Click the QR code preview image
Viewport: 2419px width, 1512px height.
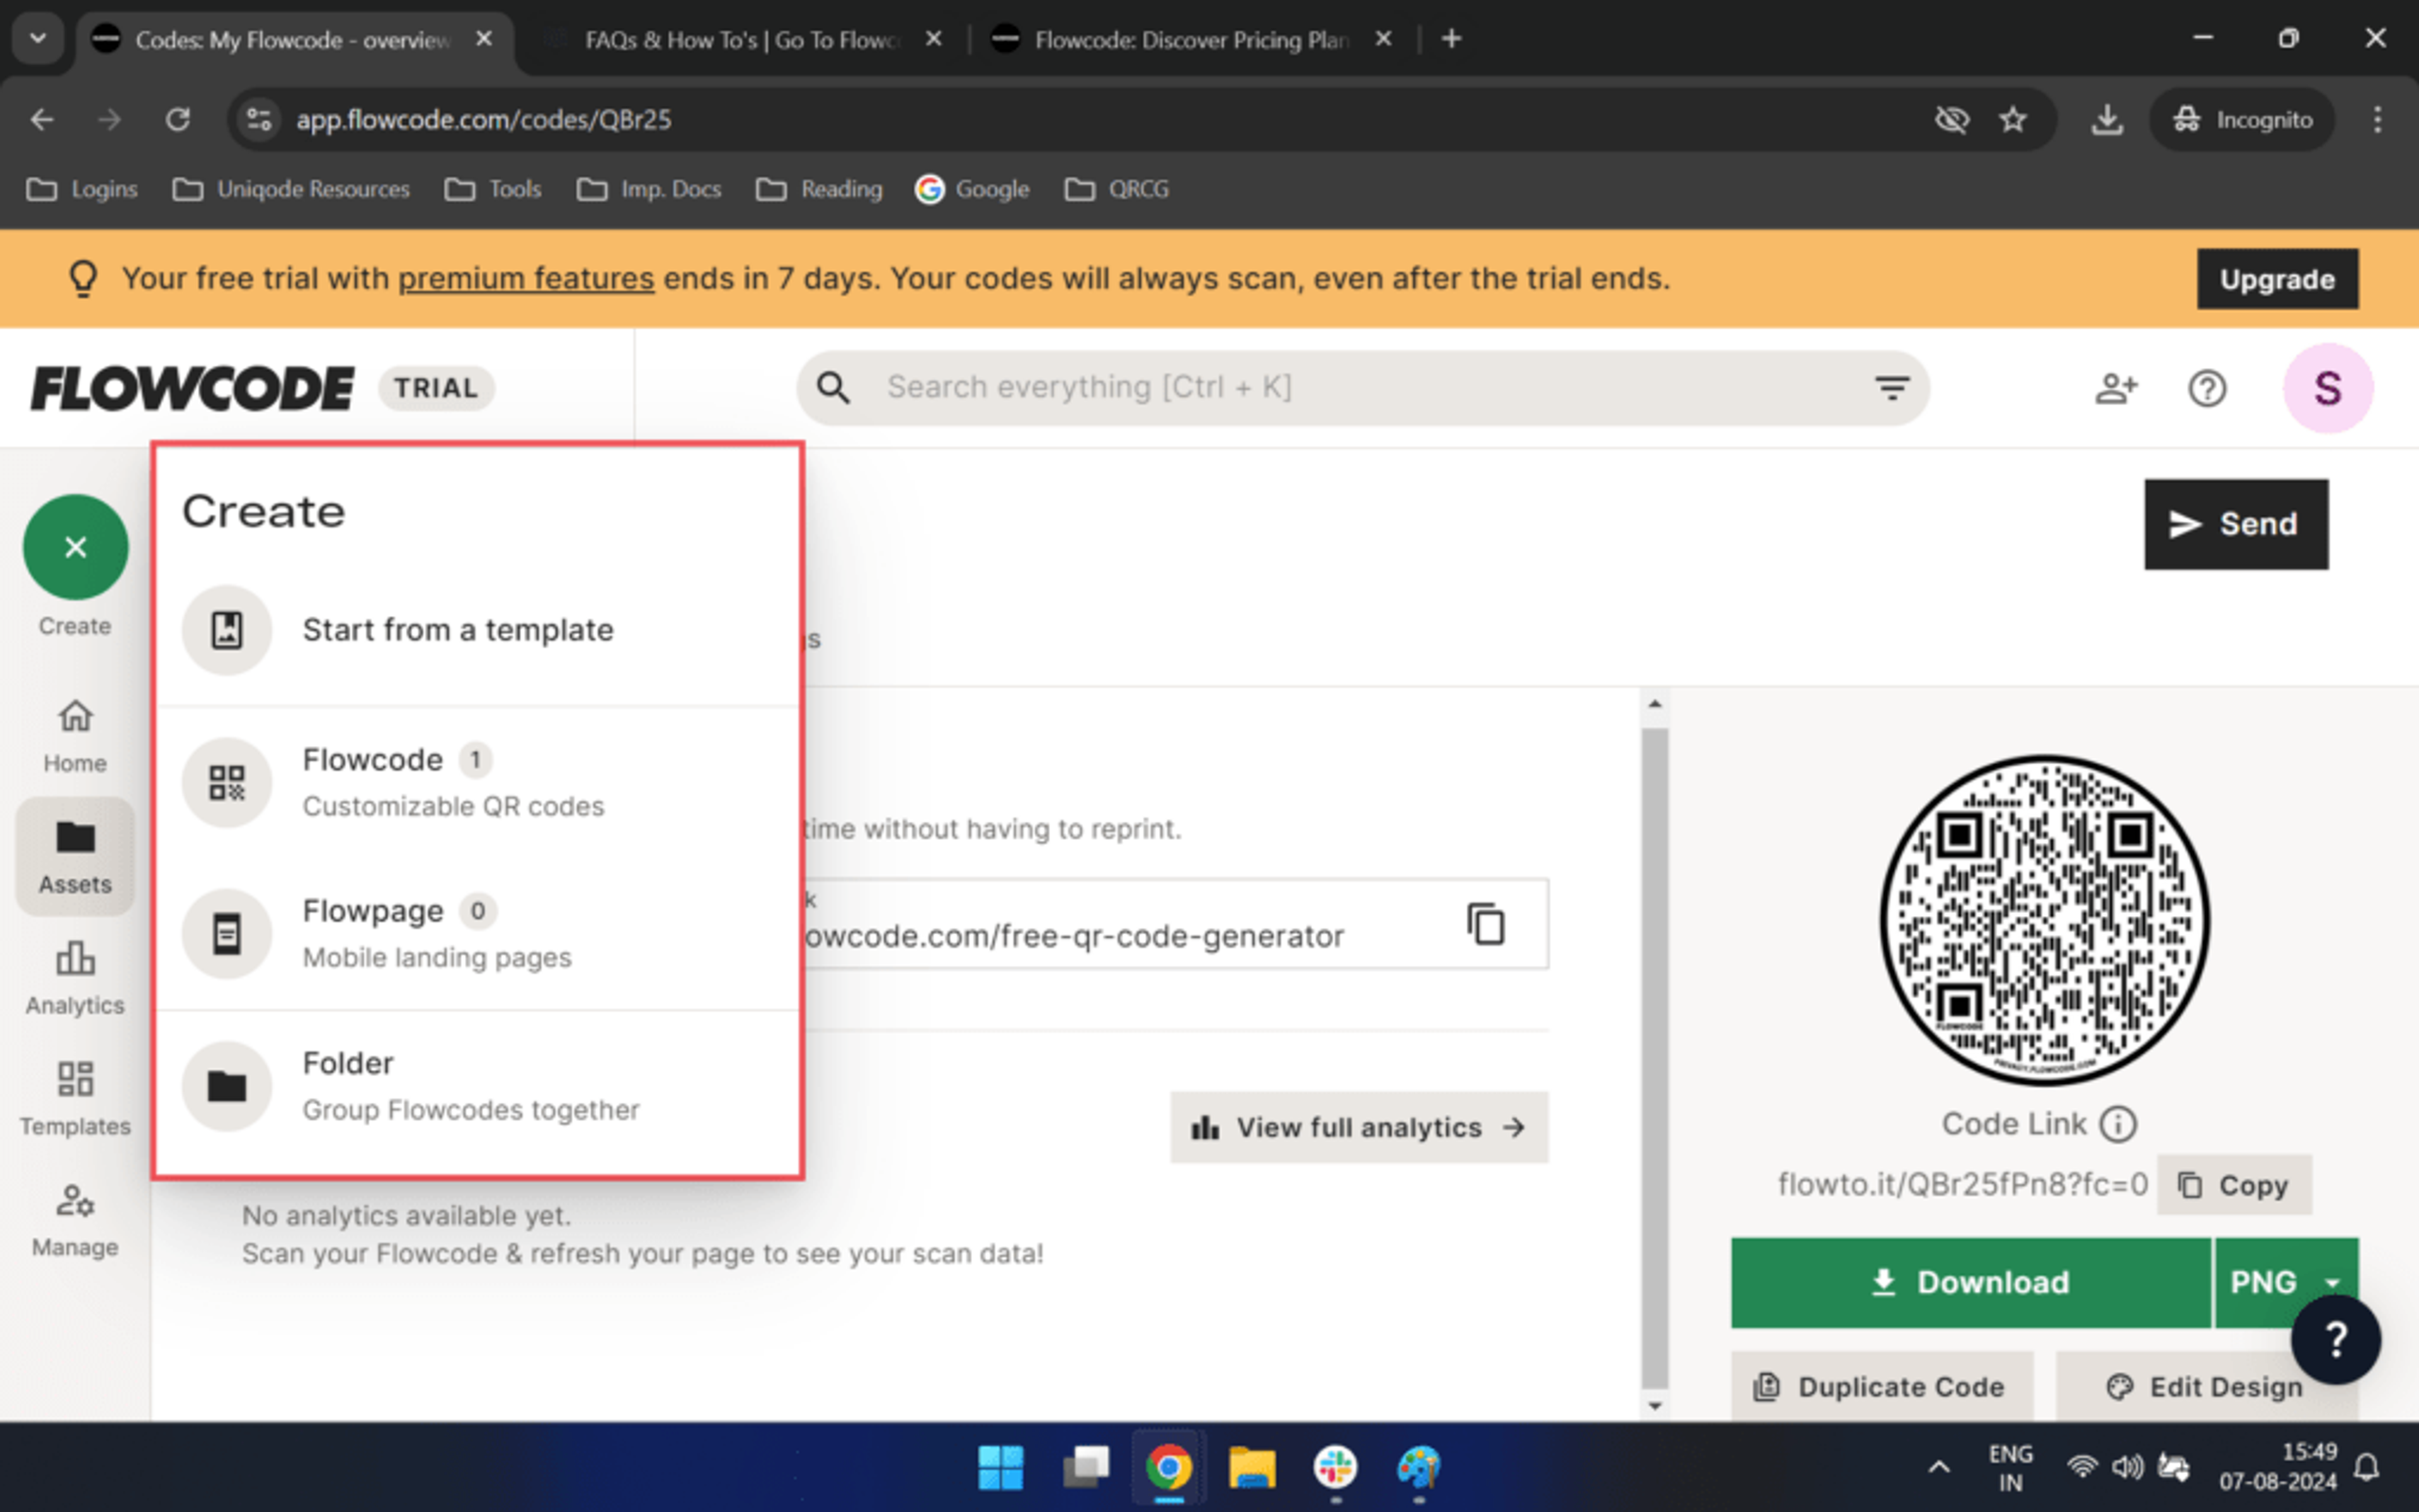2044,920
